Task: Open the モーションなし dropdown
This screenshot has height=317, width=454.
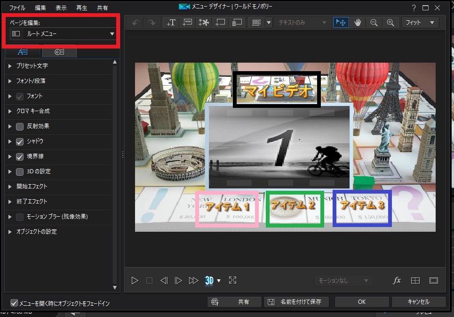Action: click(x=344, y=280)
